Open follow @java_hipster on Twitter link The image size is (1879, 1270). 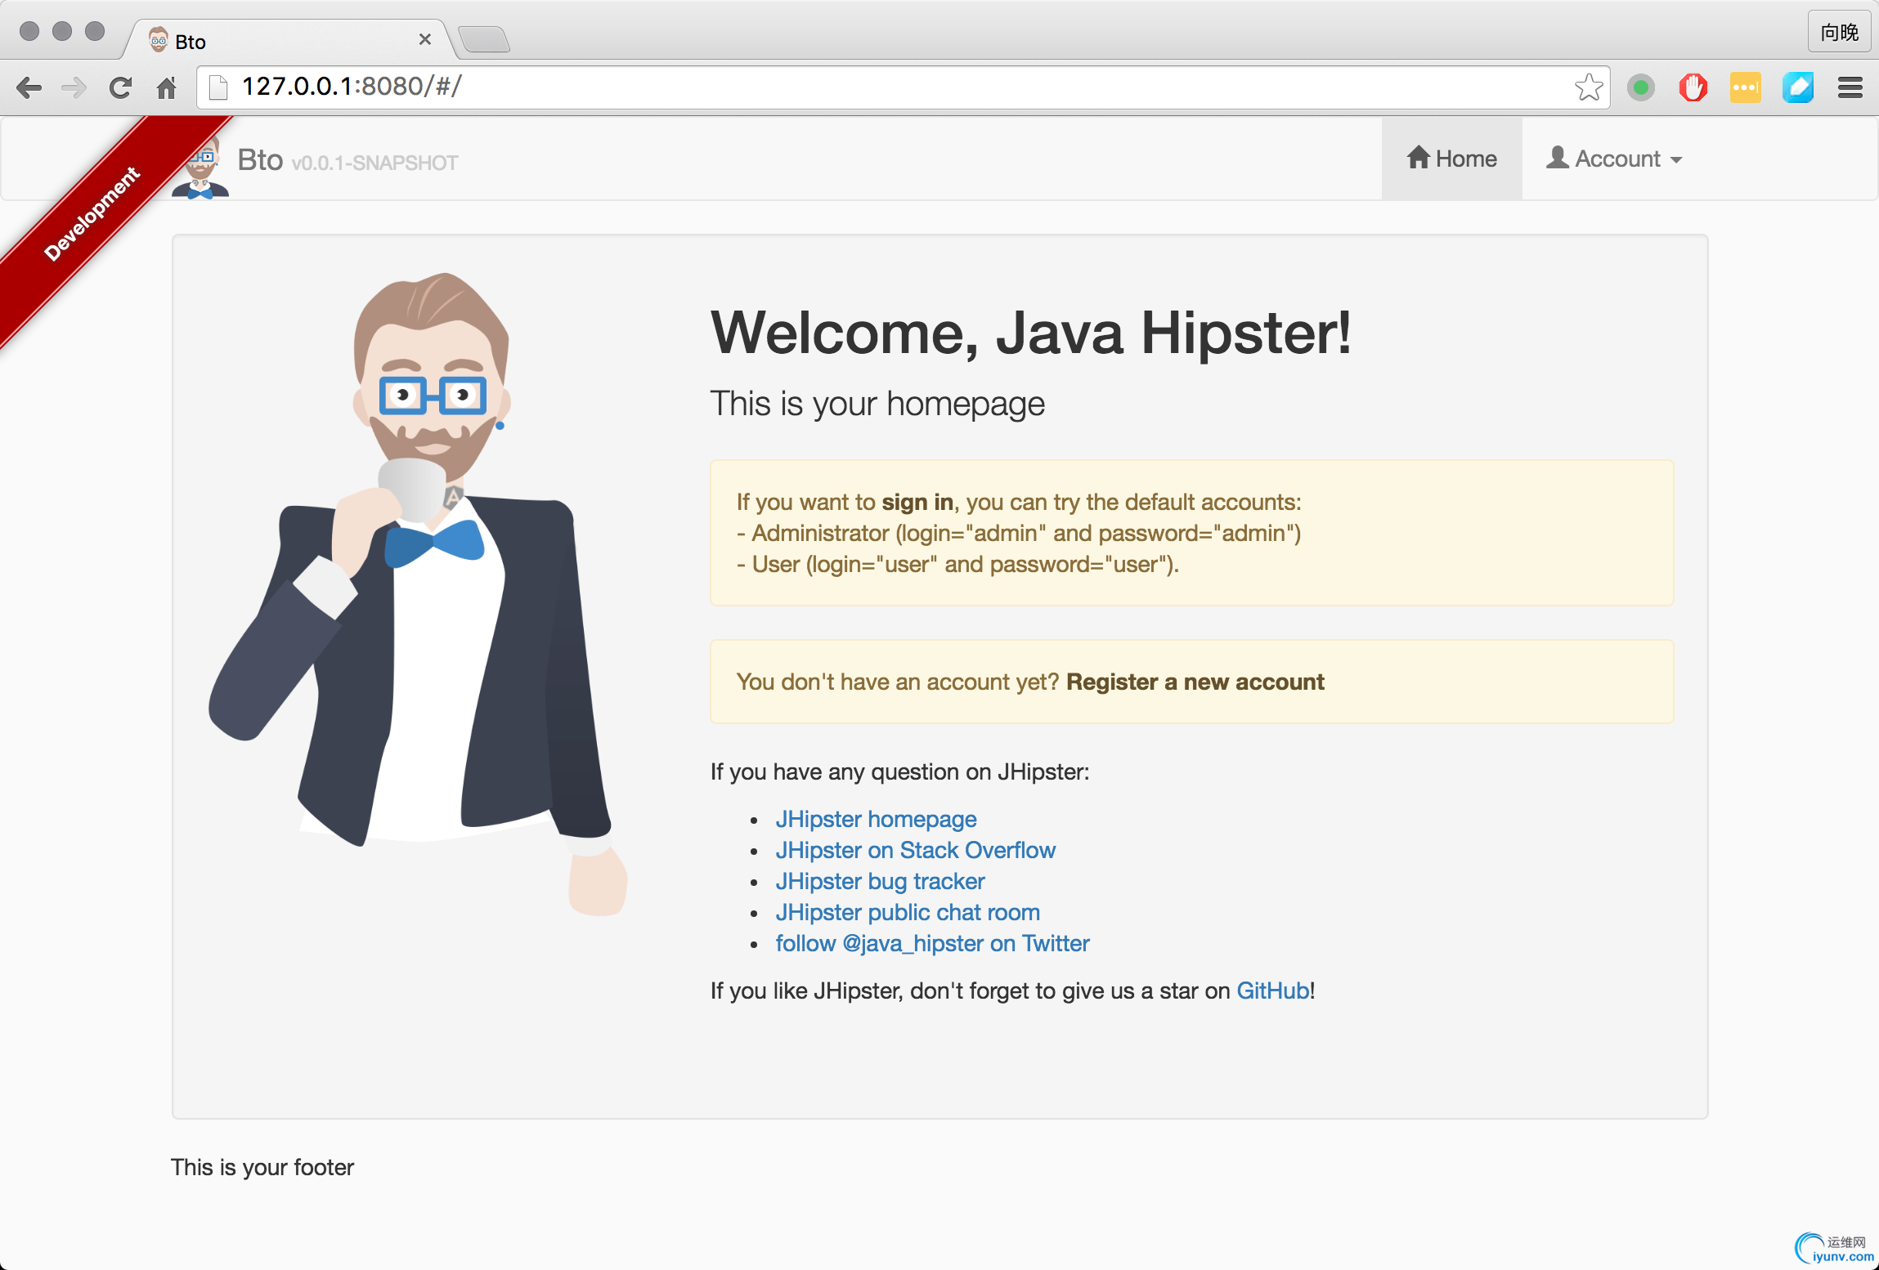932,943
